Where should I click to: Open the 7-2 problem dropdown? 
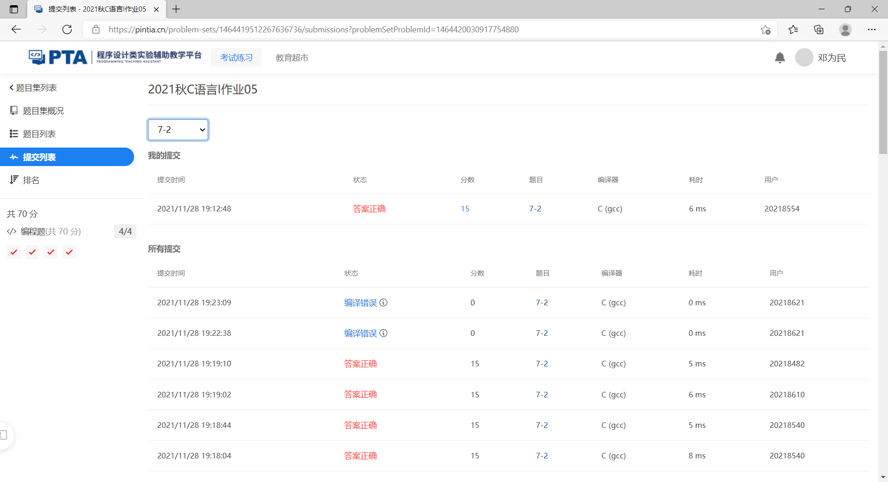click(x=178, y=130)
